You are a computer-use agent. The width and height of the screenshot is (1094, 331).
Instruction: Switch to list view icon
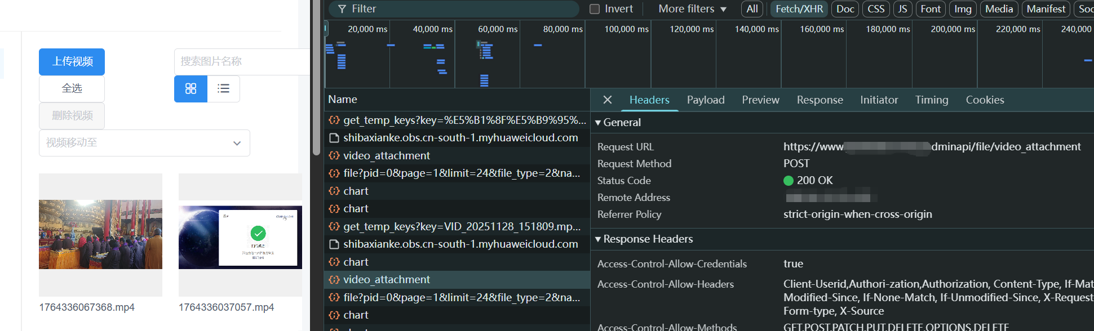click(224, 89)
